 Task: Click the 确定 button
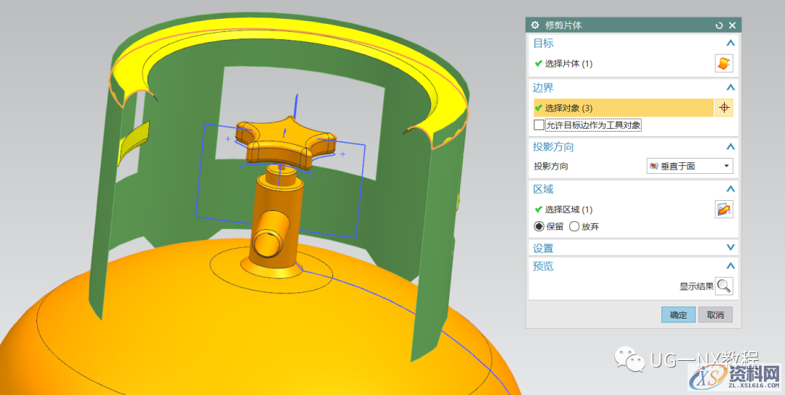click(x=677, y=315)
